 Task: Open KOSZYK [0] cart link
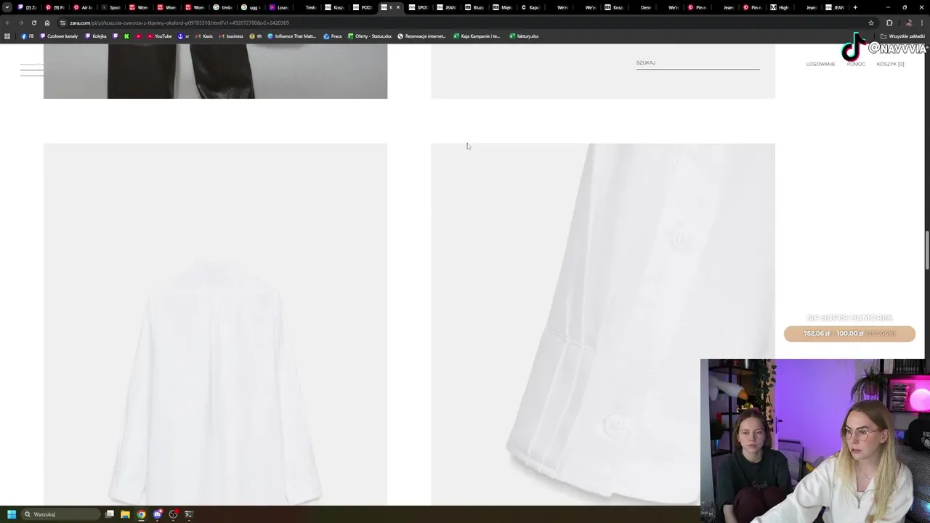(890, 64)
